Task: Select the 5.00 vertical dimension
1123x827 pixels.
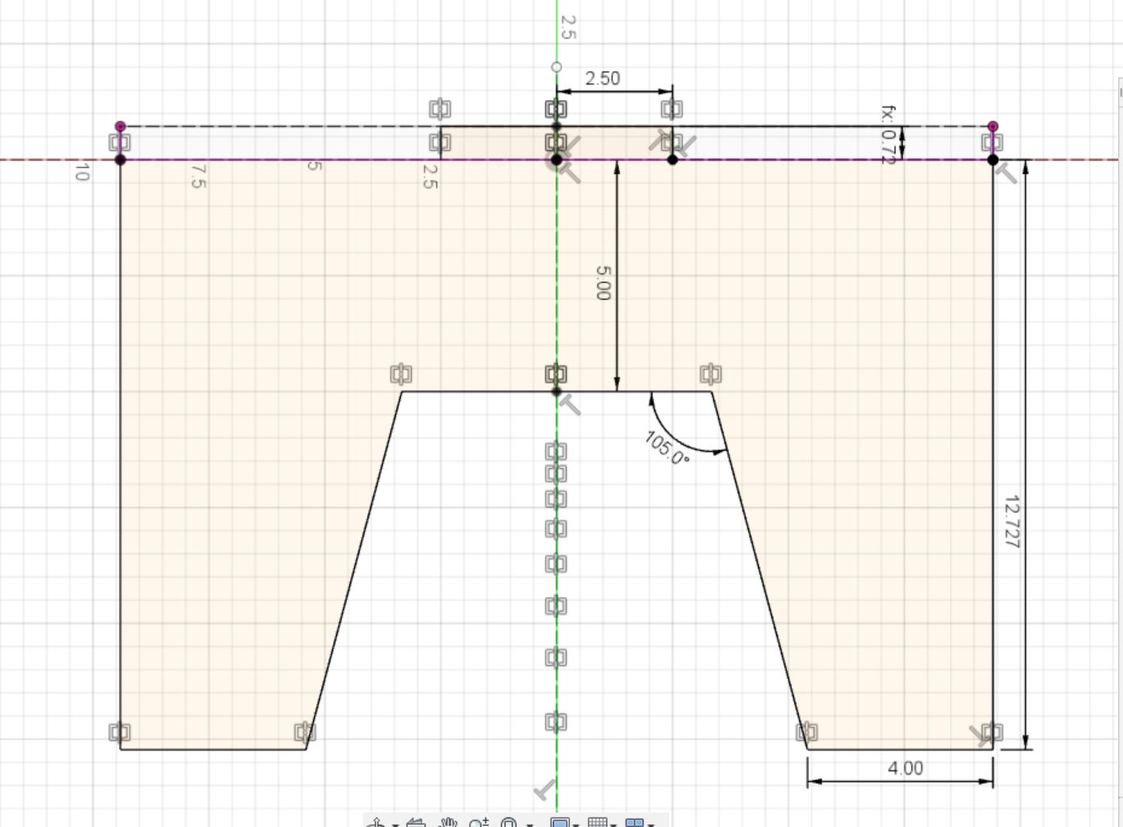Action: 603,283
